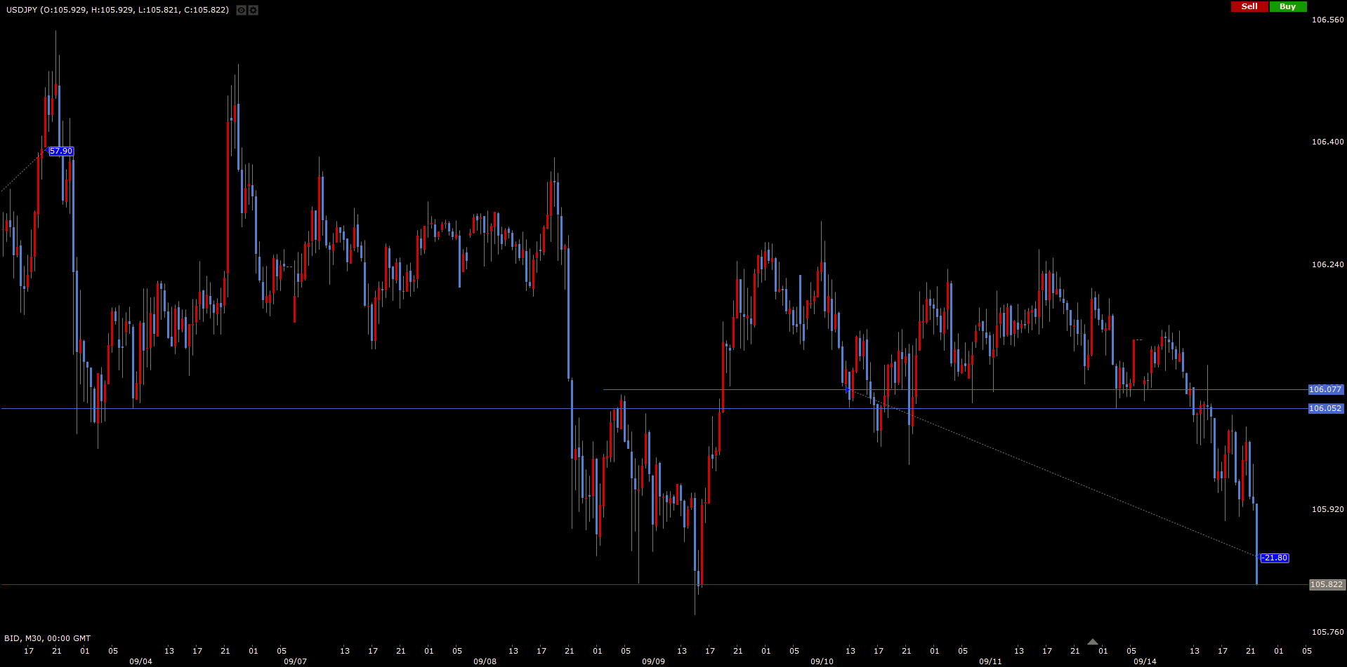Open chart settings via the gear icon
Screen dimensions: 1347x667
[x=254, y=11]
